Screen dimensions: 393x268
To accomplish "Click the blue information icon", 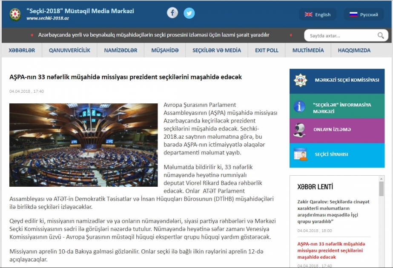I will coord(299,106).
